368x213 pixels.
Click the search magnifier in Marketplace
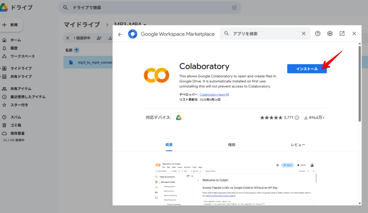226,33
